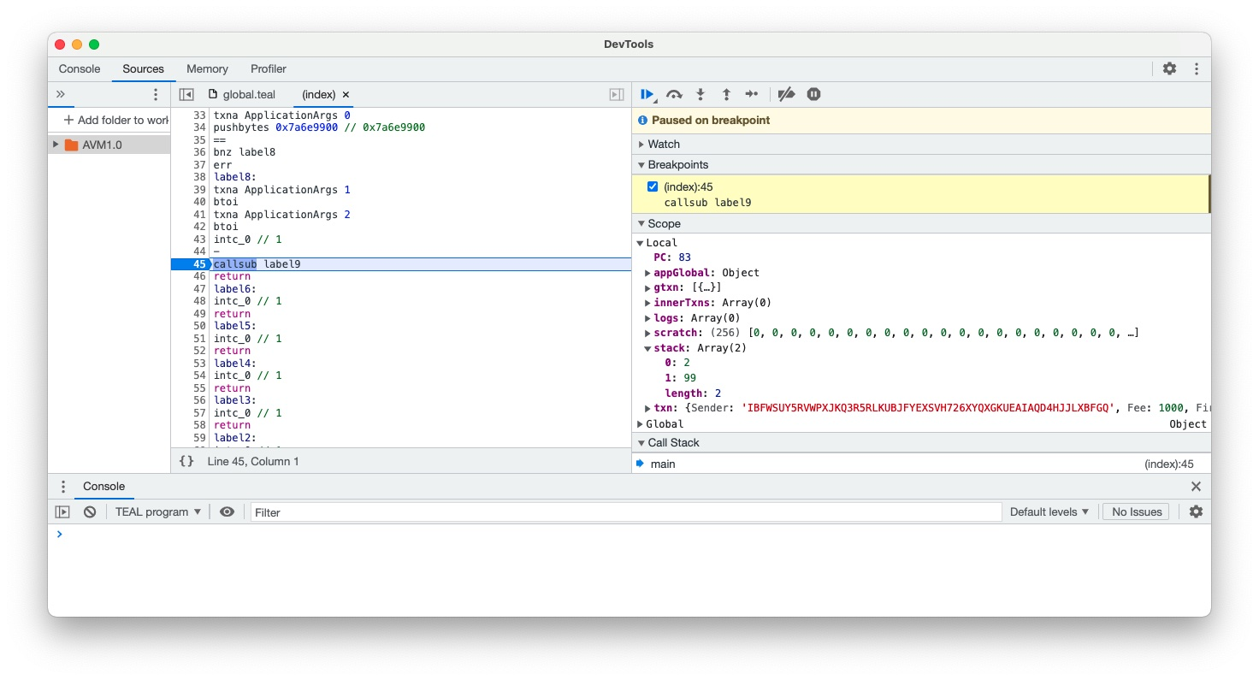Expand the AVM1.0 folder
This screenshot has width=1259, height=680.
pos(56,145)
